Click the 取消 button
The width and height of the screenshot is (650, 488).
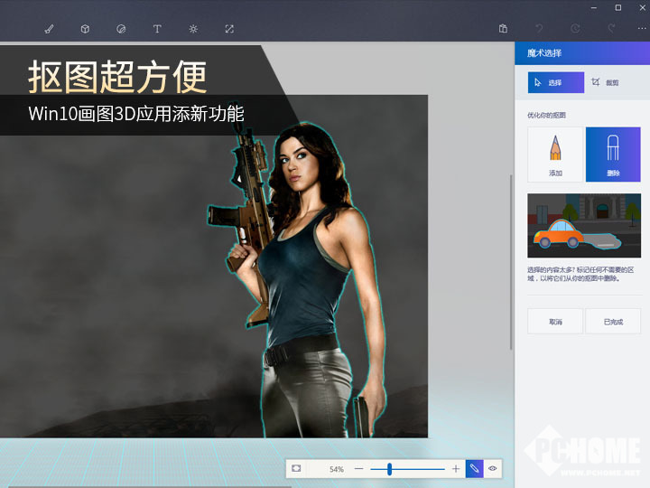pyautogui.click(x=555, y=322)
